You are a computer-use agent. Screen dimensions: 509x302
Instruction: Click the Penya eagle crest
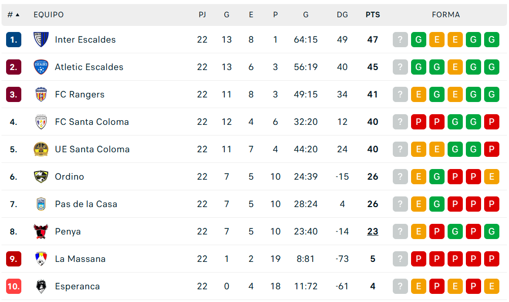(x=41, y=231)
